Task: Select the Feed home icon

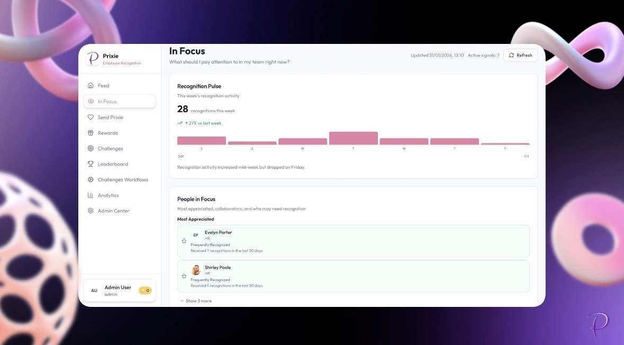Action: 91,85
